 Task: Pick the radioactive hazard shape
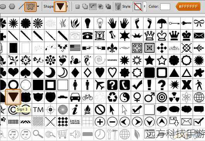(174, 97)
